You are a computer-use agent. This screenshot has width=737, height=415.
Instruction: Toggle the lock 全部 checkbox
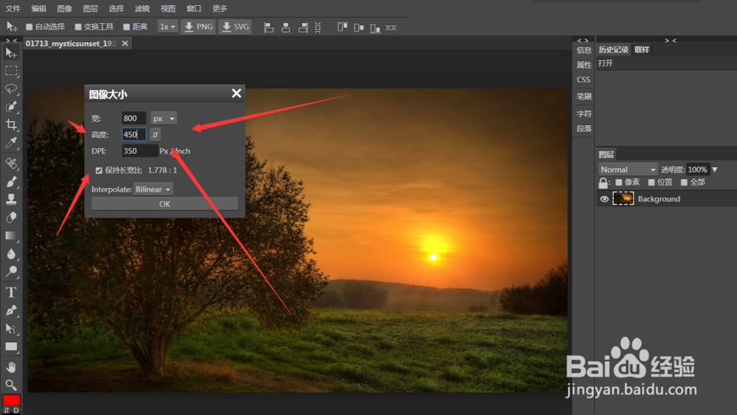(684, 182)
